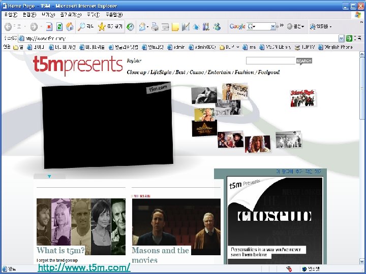This screenshot has height=274, width=366.
Task: Open the Close up category link
Action: coord(136,72)
